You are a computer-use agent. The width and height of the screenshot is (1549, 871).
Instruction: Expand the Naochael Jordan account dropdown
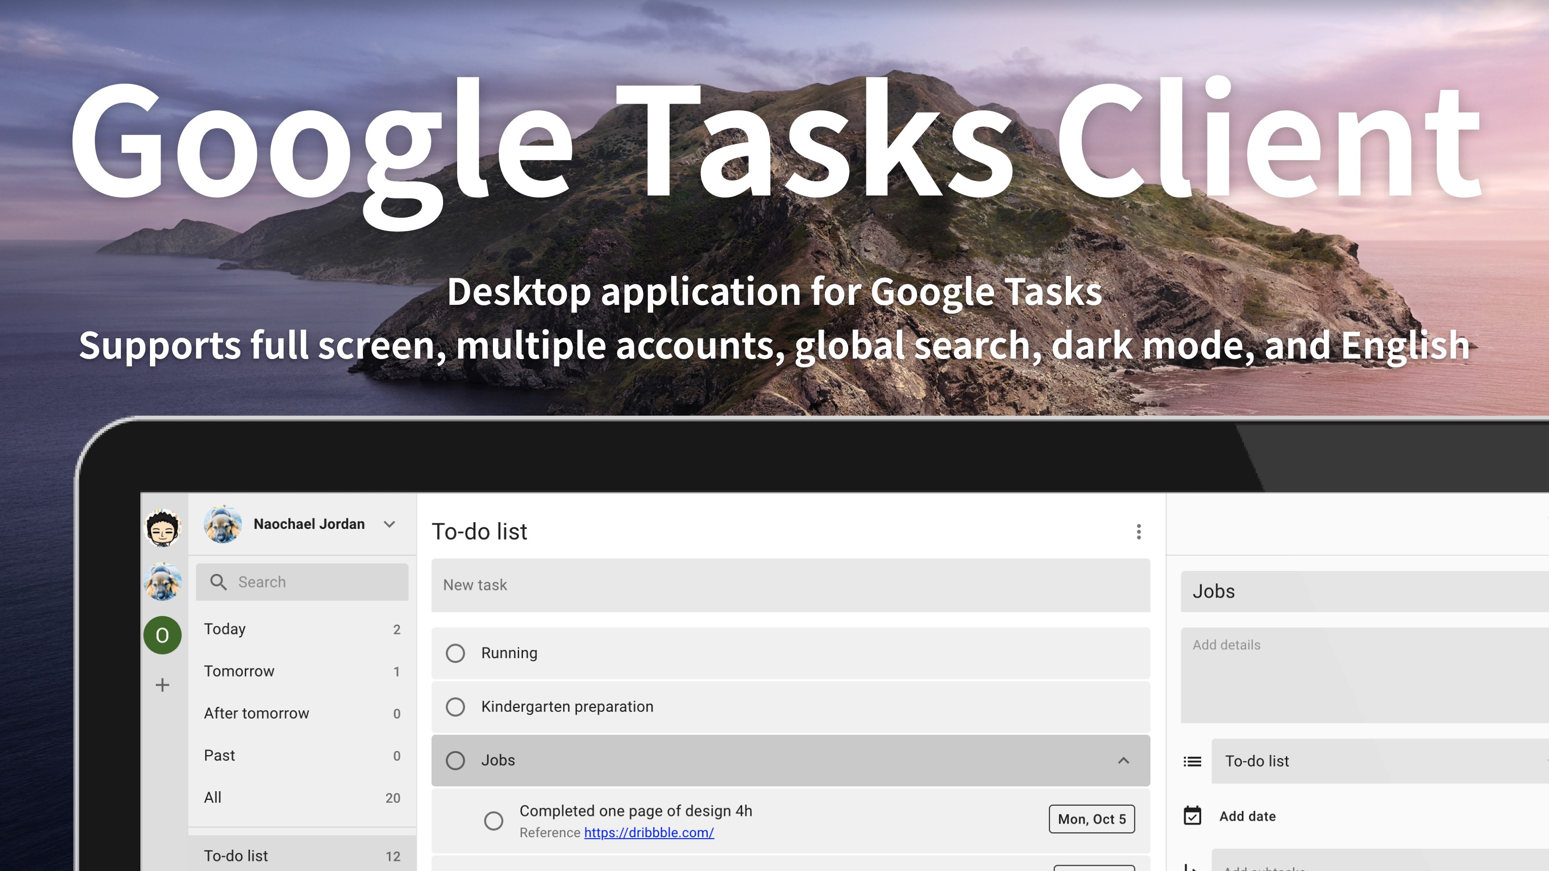(389, 524)
